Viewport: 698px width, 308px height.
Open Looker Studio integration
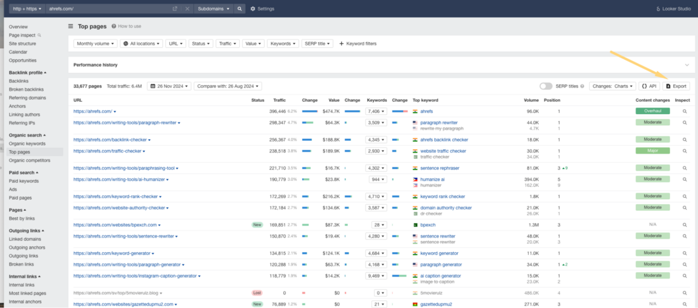click(675, 9)
